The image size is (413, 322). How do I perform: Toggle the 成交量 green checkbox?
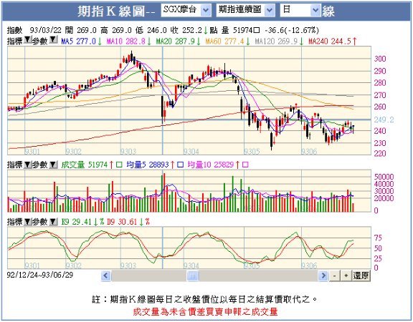tap(119, 165)
